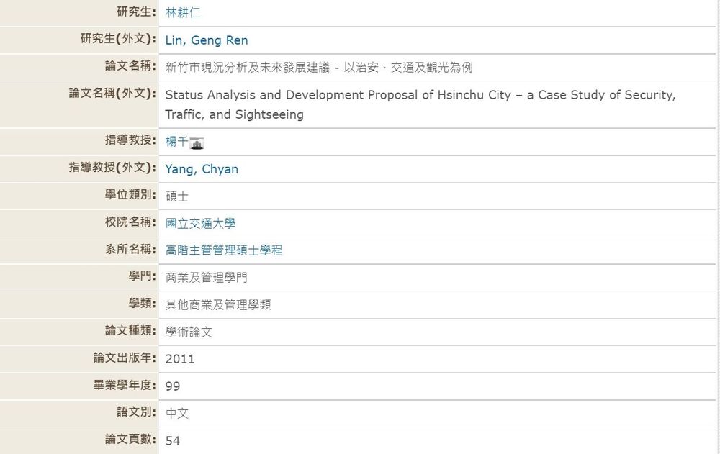The height and width of the screenshot is (454, 720).
Task: Click the 指導教授(外文): field label
Action: (x=112, y=167)
